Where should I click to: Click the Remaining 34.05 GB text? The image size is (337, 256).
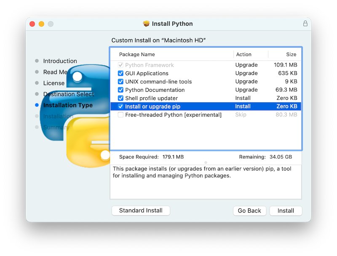(265, 157)
